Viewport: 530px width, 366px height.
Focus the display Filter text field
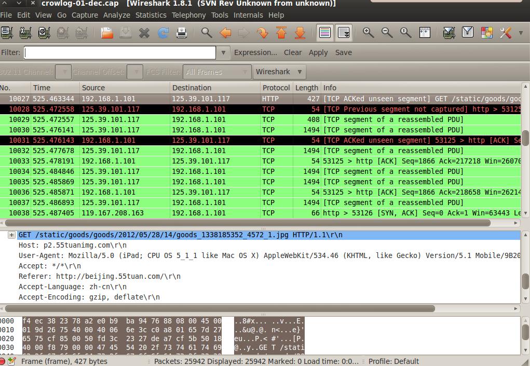120,53
